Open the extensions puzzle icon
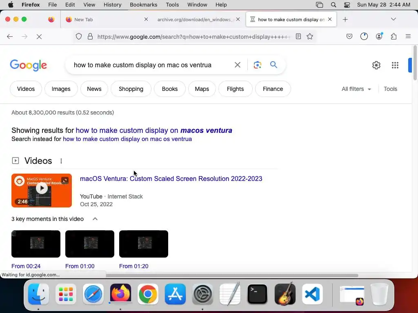This screenshot has width=418, height=313. (x=394, y=36)
